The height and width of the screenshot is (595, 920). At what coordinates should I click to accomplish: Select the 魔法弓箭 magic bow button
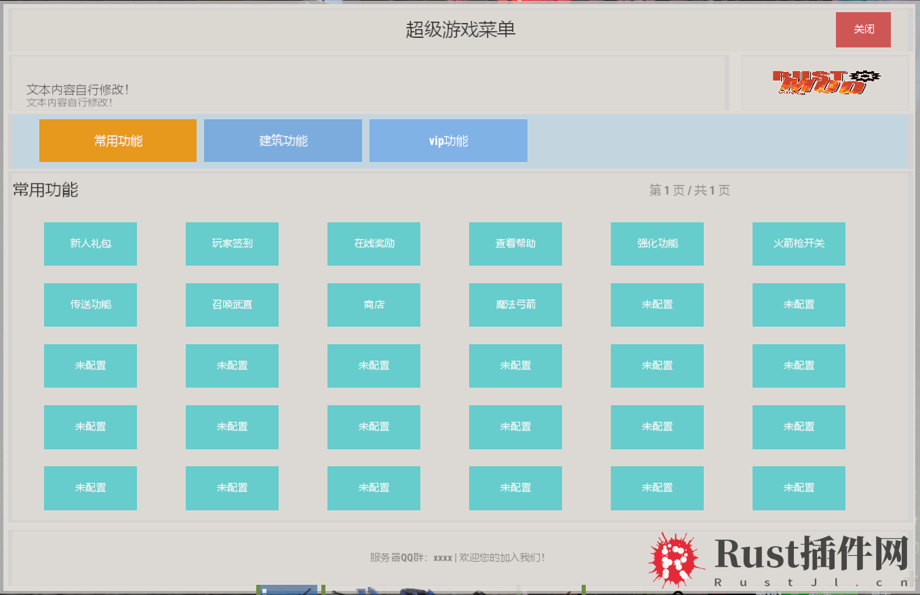pos(515,305)
